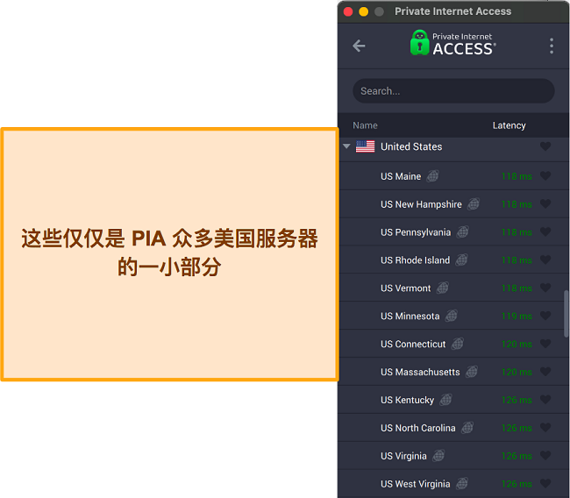Click the geo-located globe icon beside US Maine
The height and width of the screenshot is (498, 570).
tap(432, 176)
